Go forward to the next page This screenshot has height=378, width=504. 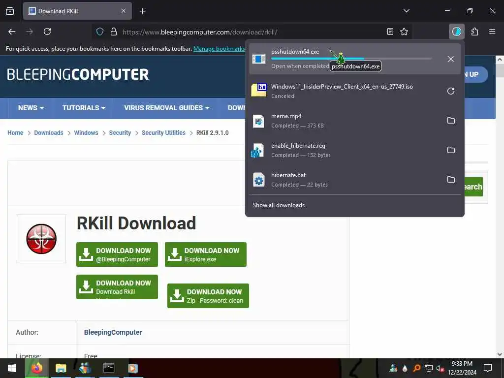pos(30,31)
